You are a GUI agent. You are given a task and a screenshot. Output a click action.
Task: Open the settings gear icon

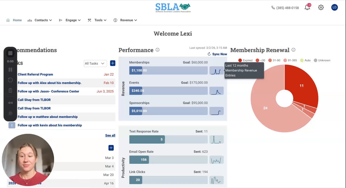pos(321,8)
